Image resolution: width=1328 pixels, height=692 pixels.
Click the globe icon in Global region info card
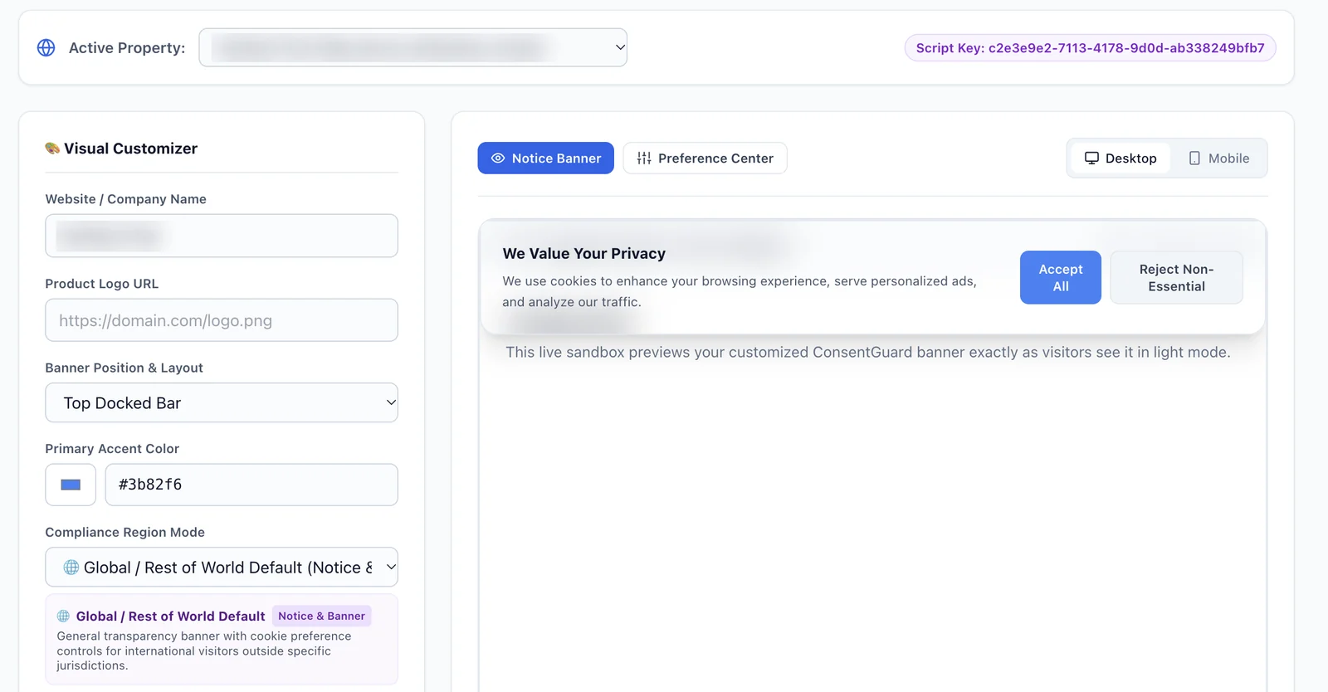point(63,616)
